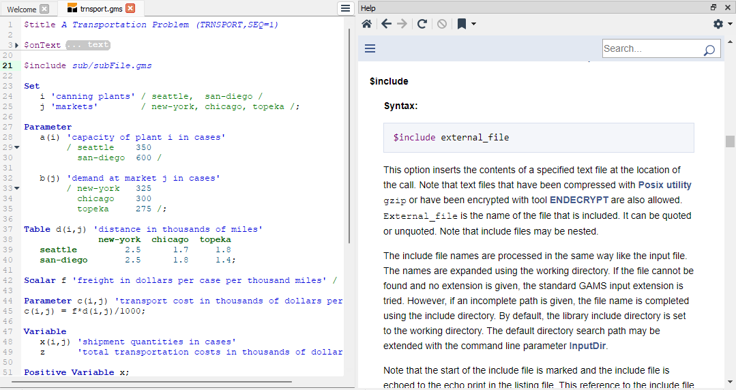Follow the ENDECRYPT link
Image resolution: width=736 pixels, height=390 pixels.
[578, 200]
